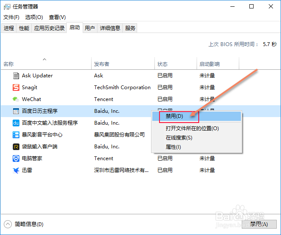This screenshot has height=235, width=281.
Task: Click the 迅雷 bird icon
Action: [x=16, y=170]
